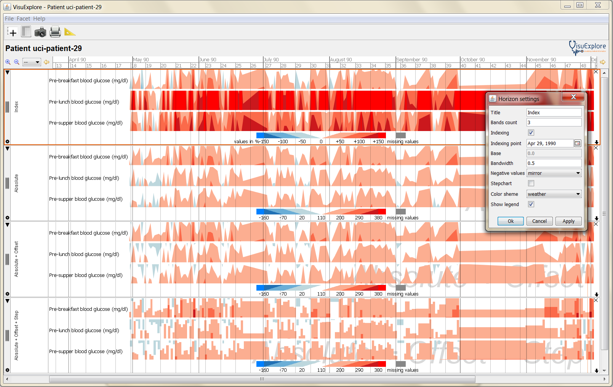Zoom in on the timeline
613x387 pixels.
tap(8, 62)
